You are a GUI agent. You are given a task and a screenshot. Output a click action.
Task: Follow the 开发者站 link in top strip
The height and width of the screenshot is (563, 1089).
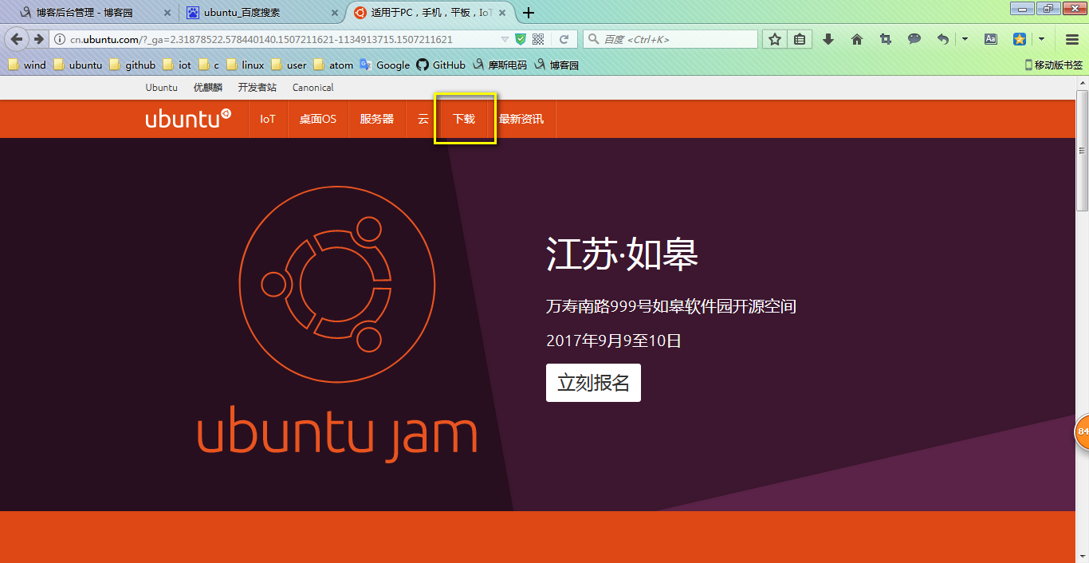click(x=258, y=88)
